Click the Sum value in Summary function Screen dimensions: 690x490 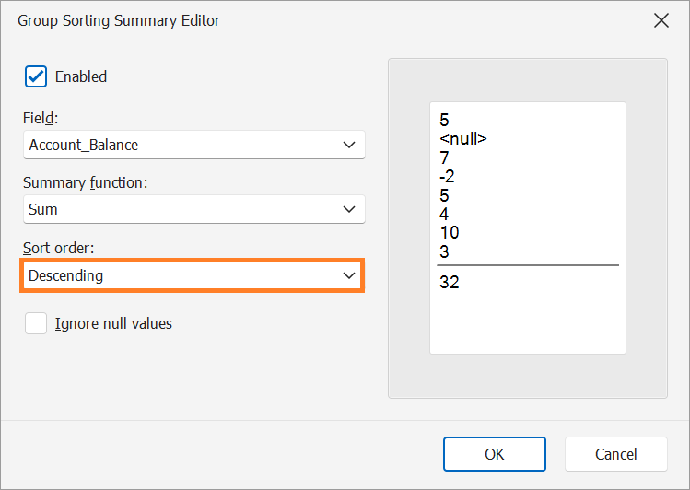[x=43, y=209]
